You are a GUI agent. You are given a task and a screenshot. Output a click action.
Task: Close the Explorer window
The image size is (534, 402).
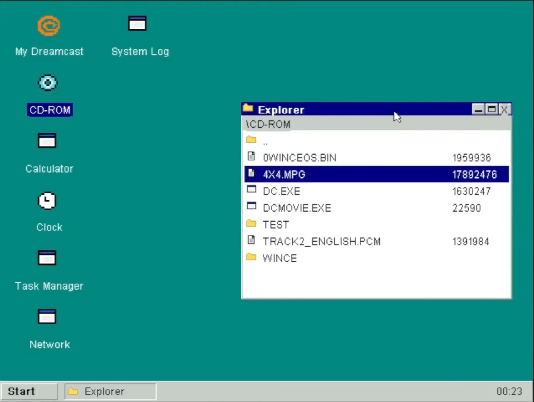(504, 109)
